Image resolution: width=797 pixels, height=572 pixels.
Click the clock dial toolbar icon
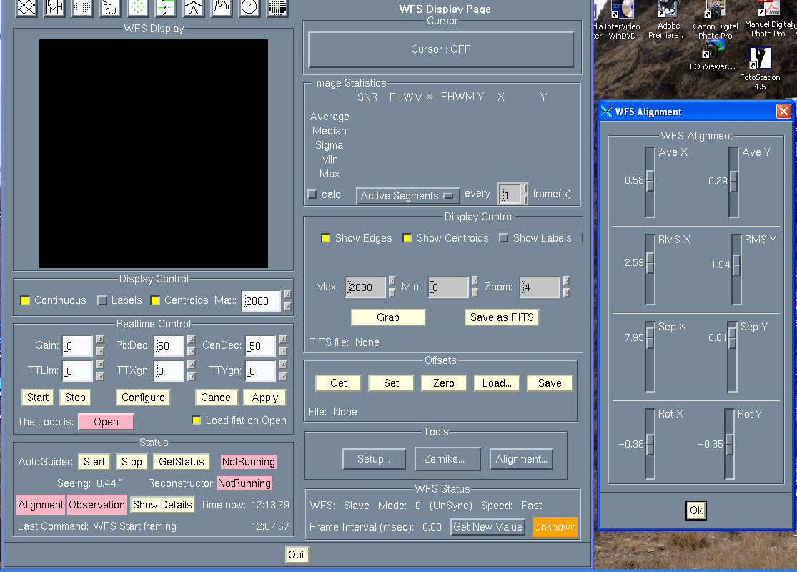point(249,7)
